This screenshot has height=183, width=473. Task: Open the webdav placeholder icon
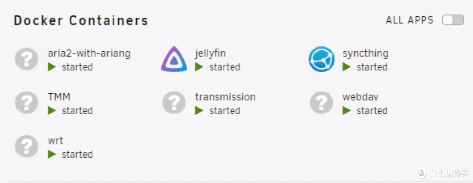[321, 103]
